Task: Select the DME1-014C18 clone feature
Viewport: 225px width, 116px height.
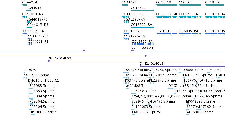Action: 182,66
